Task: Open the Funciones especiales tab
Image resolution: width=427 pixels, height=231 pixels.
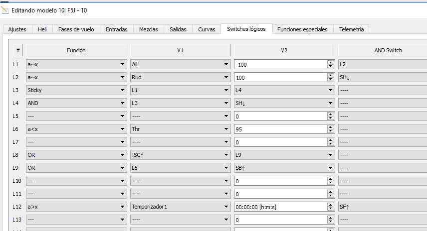Action: click(x=302, y=29)
